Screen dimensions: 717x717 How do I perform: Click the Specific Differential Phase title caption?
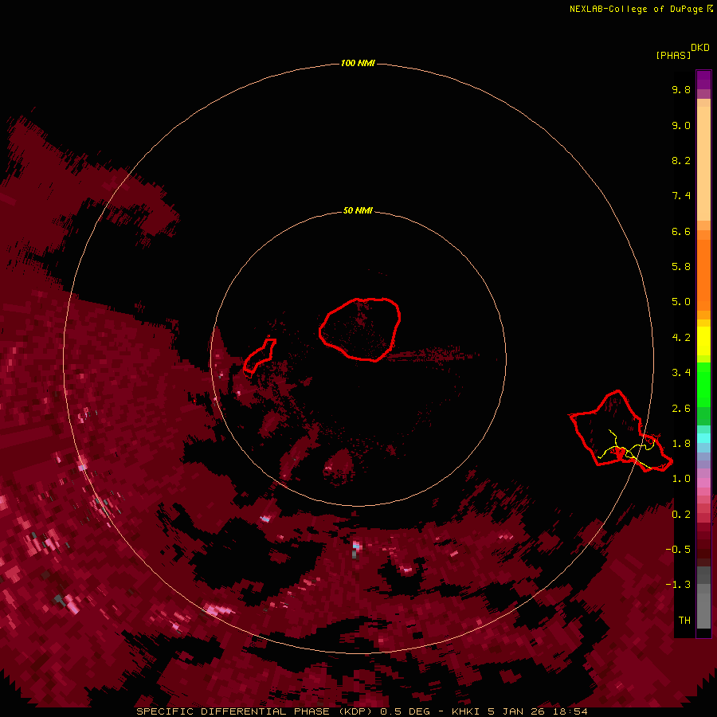click(362, 711)
